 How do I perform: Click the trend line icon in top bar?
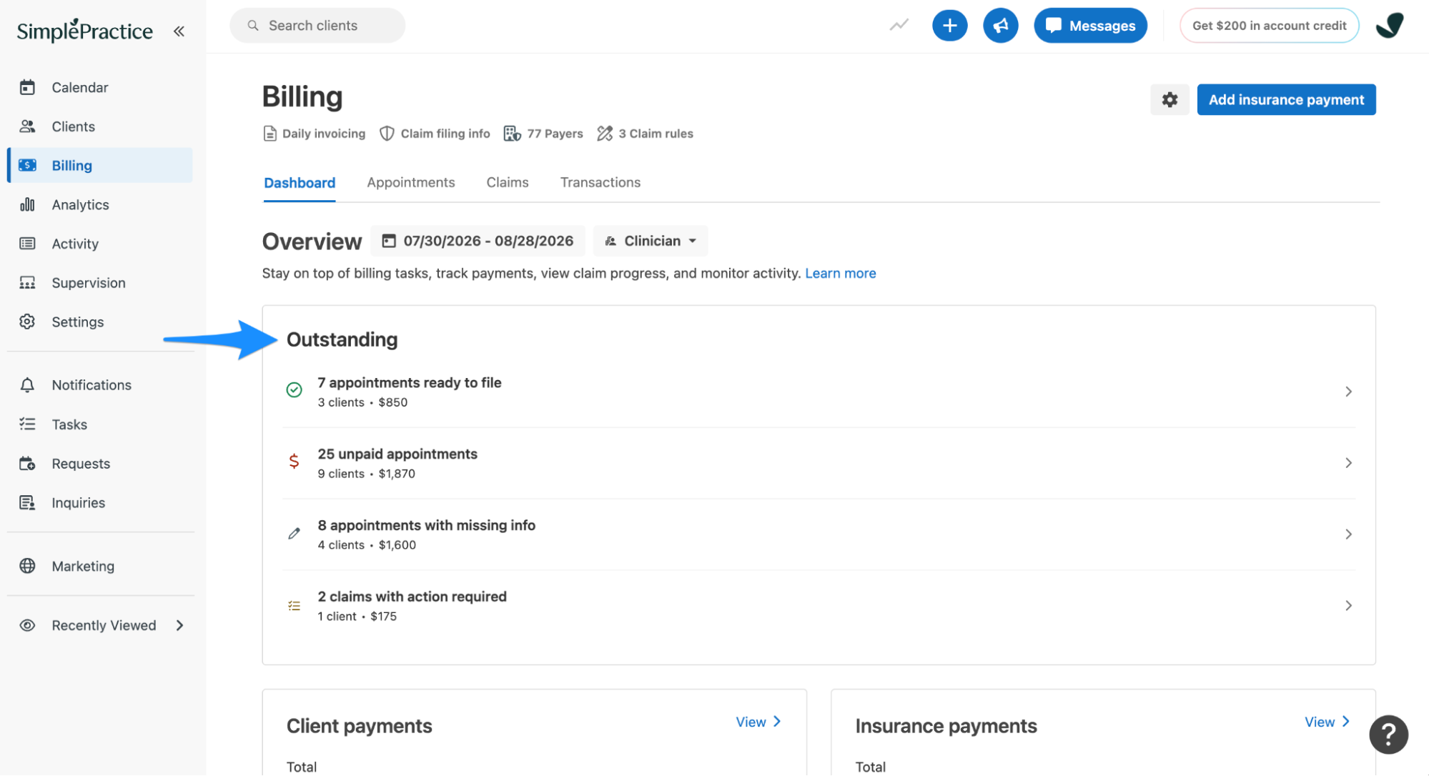point(899,25)
